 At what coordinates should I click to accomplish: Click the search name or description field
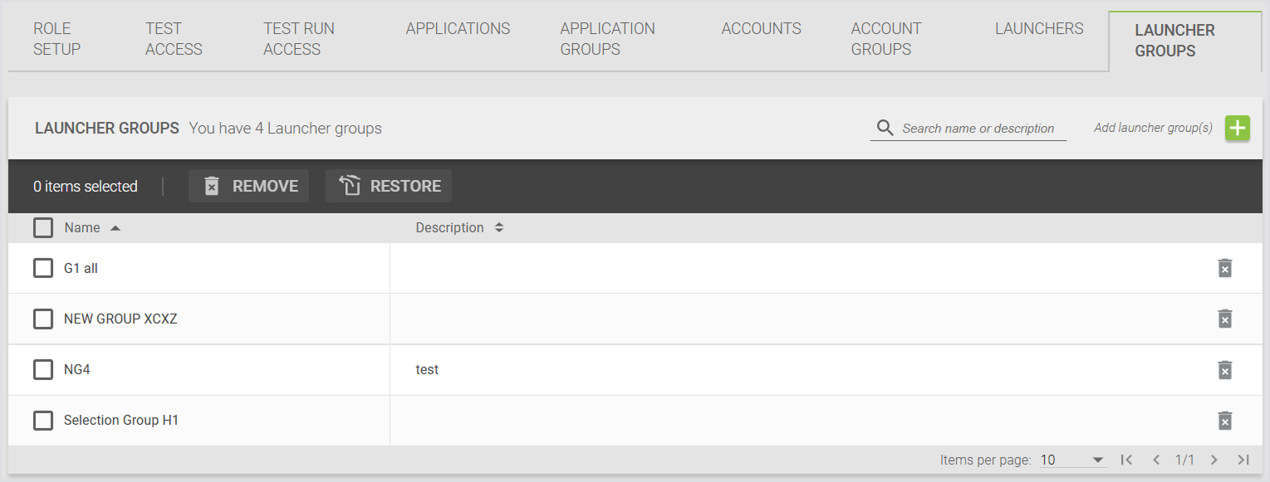[978, 129]
